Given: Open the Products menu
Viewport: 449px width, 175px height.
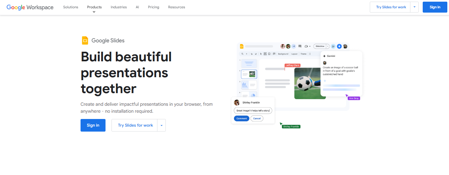Looking at the screenshot, I should (94, 7).
